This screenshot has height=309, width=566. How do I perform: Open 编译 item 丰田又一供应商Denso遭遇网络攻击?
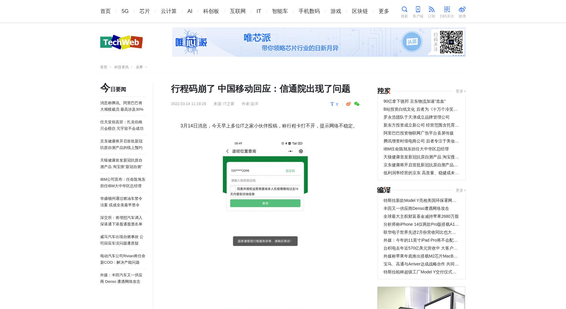tap(416, 208)
